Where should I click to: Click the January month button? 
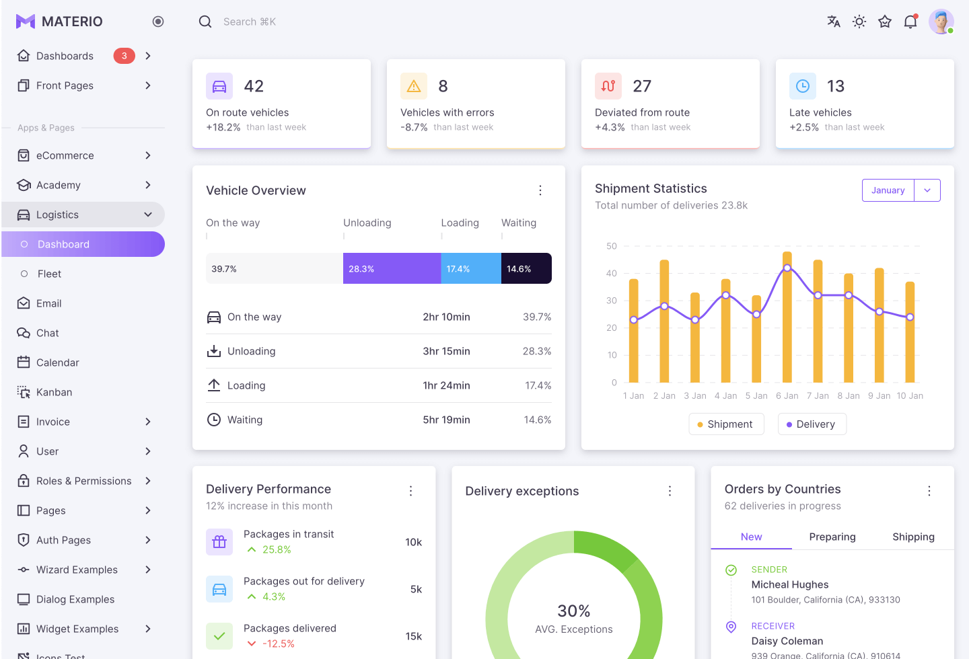point(888,190)
